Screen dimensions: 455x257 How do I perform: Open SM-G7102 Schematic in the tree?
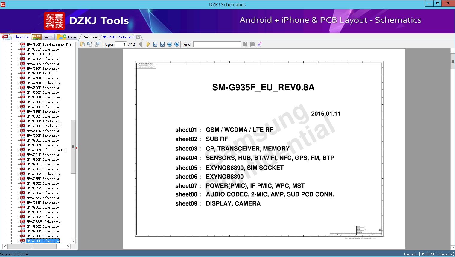pos(42,59)
